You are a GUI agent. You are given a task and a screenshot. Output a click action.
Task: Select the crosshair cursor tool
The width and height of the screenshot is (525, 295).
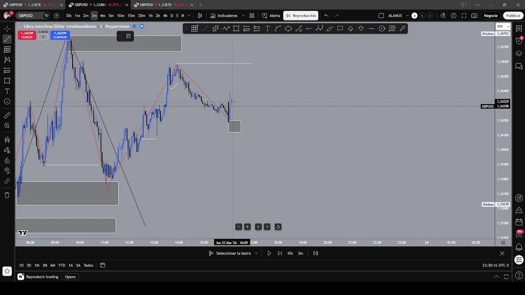(x=7, y=29)
